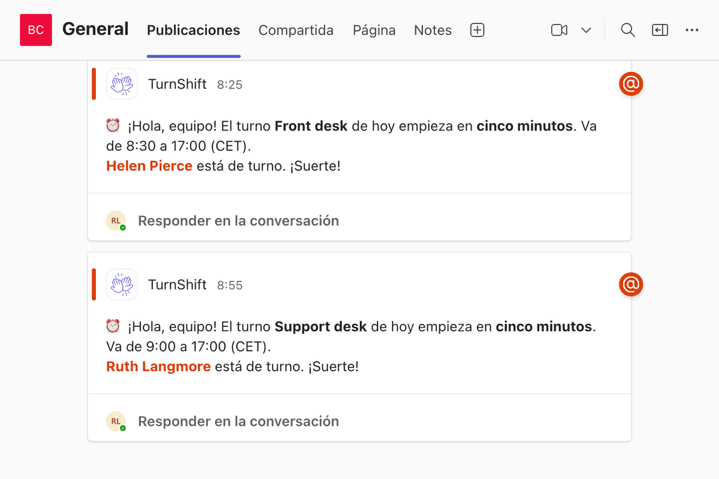Image resolution: width=719 pixels, height=479 pixels.
Task: Start a video meeting
Action: click(x=559, y=30)
